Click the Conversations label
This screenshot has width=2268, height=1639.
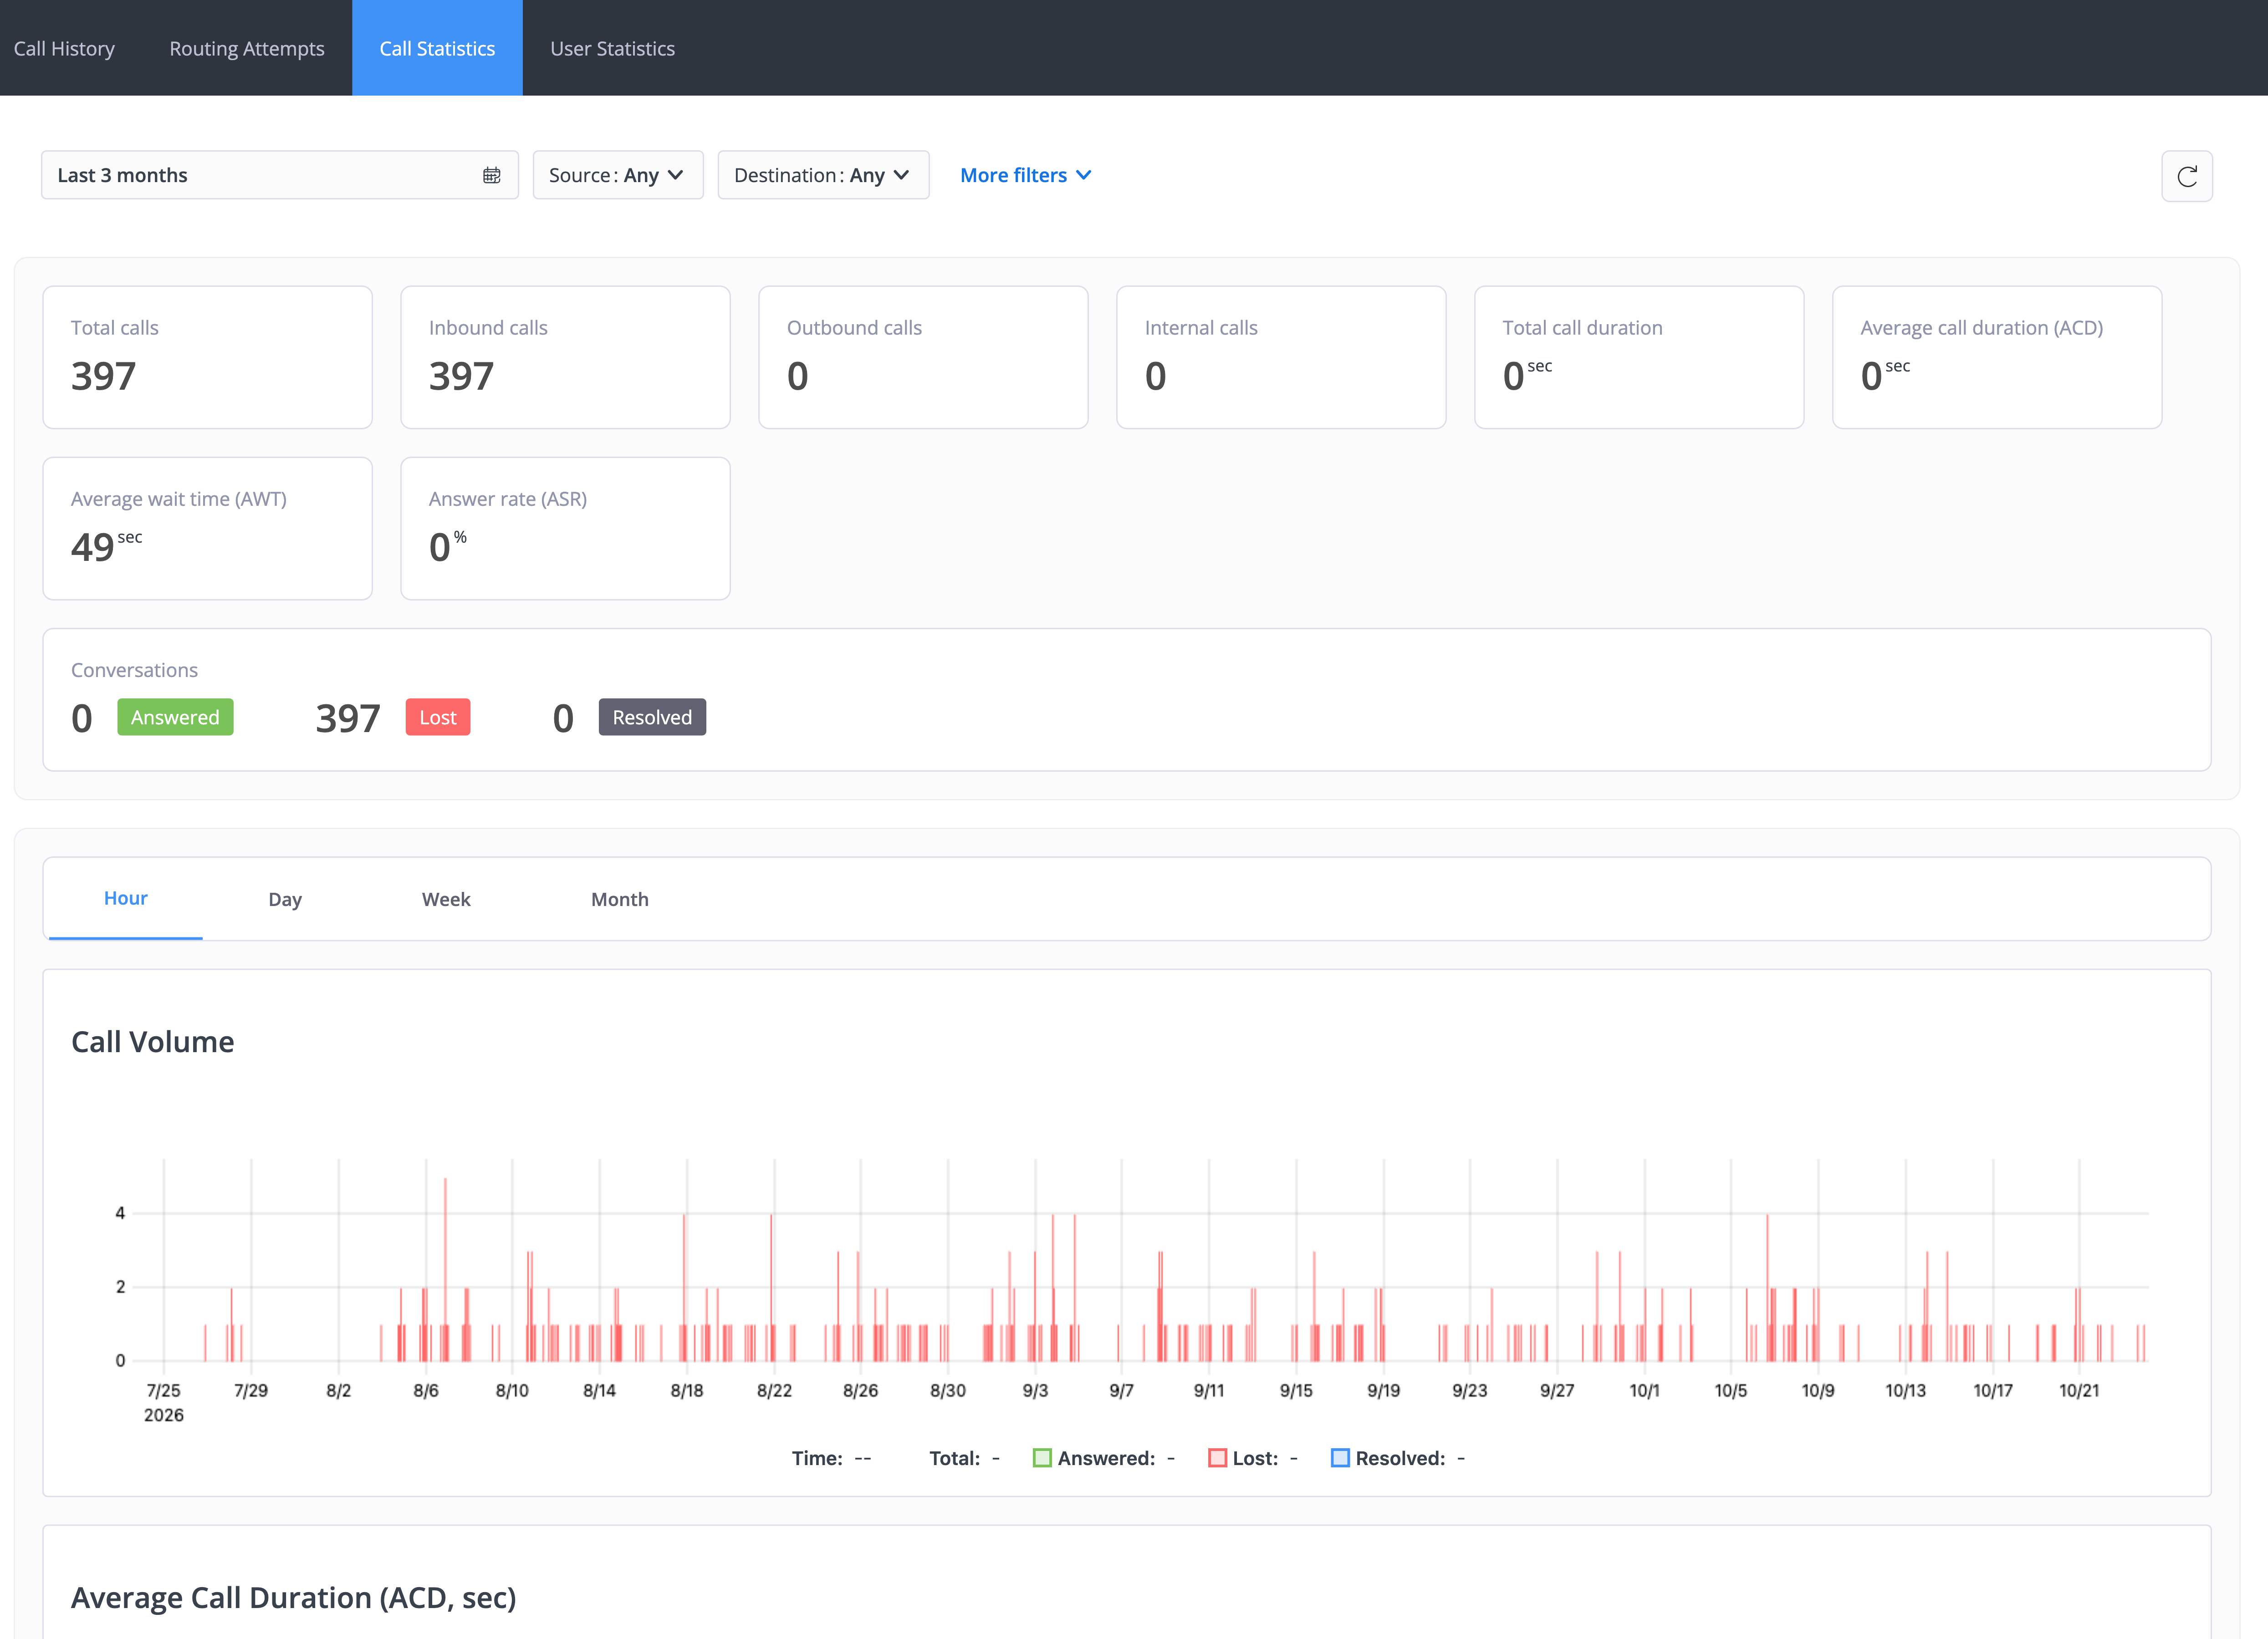pos(134,670)
